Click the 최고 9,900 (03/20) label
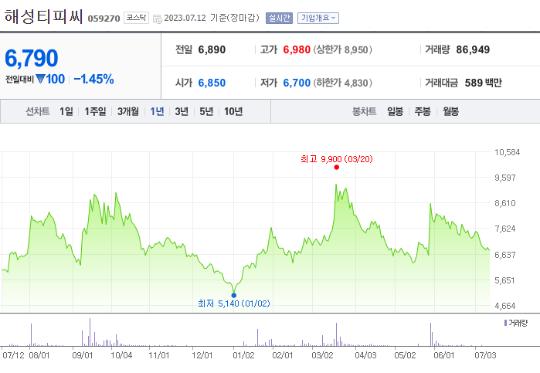Viewport: 540px width, 373px height. (x=337, y=159)
